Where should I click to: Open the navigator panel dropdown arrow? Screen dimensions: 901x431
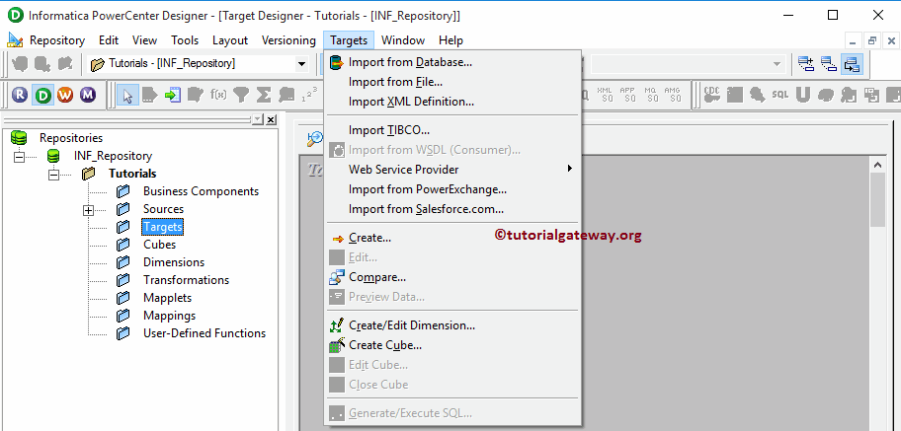(x=258, y=119)
